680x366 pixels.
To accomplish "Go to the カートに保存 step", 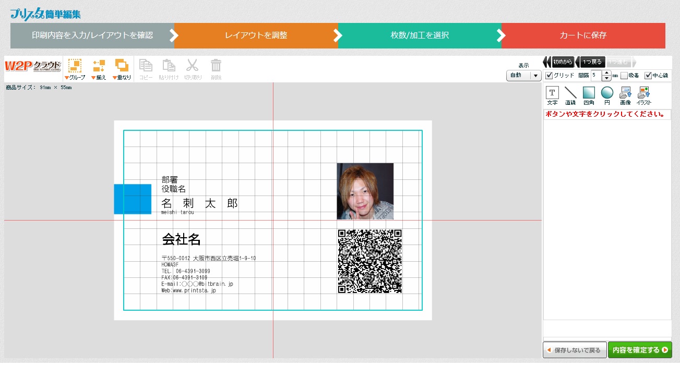I will click(583, 35).
